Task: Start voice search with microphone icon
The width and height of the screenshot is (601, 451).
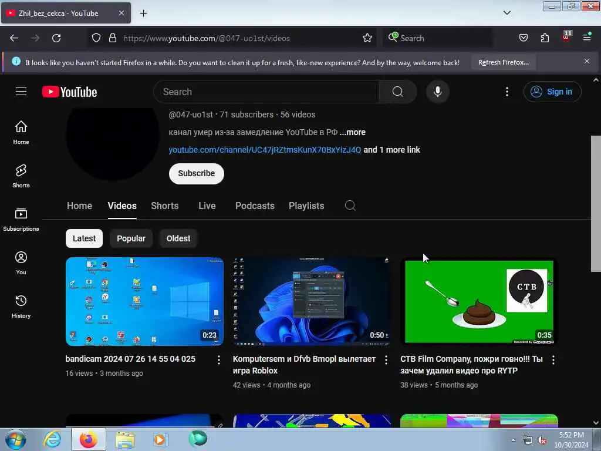Action: pos(437,92)
